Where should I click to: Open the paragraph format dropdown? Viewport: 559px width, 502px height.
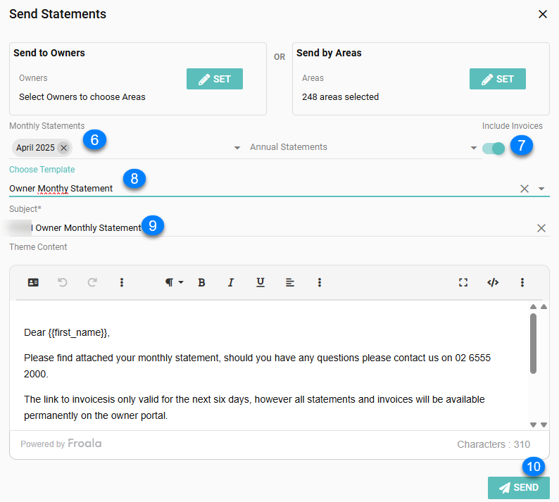pyautogui.click(x=174, y=282)
